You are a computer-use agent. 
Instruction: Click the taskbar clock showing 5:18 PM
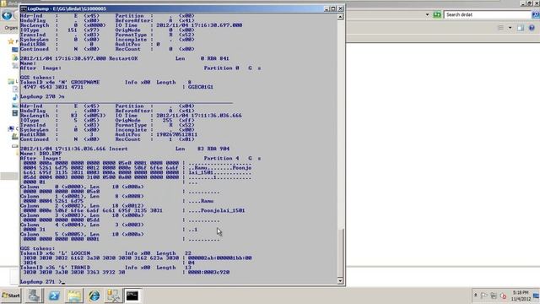[521, 296]
